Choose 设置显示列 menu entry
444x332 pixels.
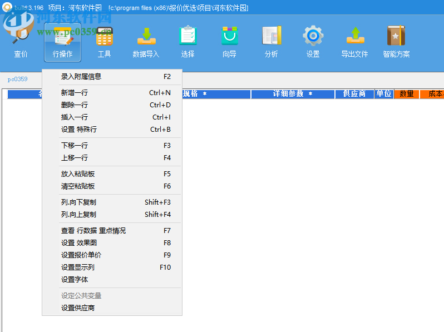click(112, 267)
